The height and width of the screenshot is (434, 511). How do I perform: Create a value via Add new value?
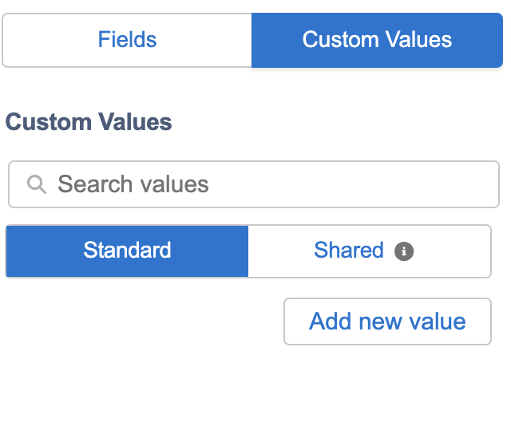[x=387, y=322]
